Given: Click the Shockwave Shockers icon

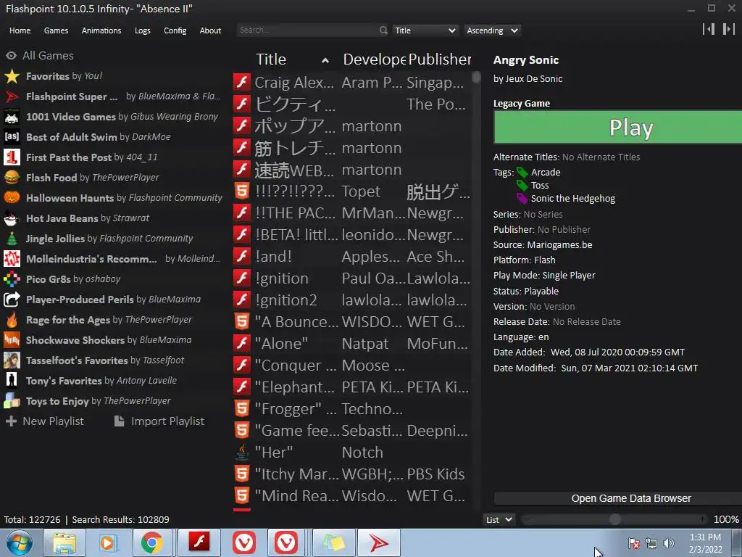Looking at the screenshot, I should pyautogui.click(x=12, y=340).
